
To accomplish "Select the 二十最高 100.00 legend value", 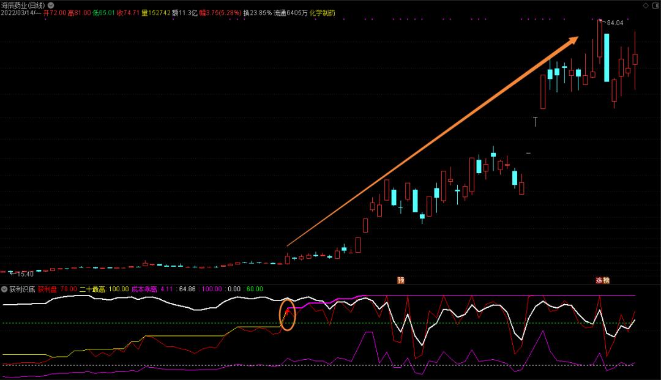I will pos(104,288).
